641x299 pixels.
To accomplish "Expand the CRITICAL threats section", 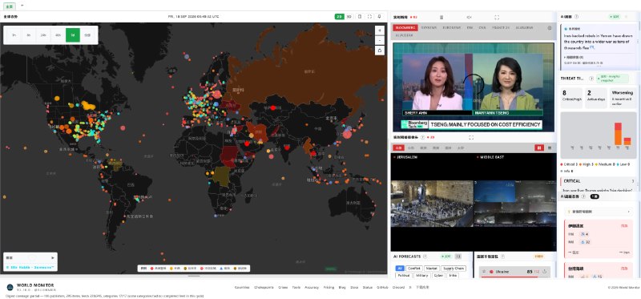I will (599, 181).
